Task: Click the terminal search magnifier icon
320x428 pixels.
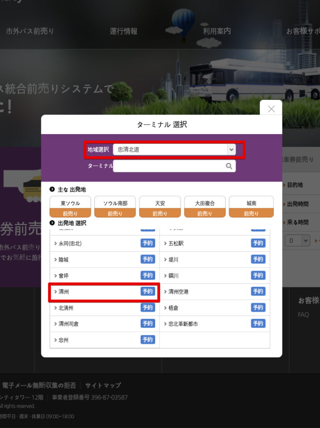Action: point(229,166)
